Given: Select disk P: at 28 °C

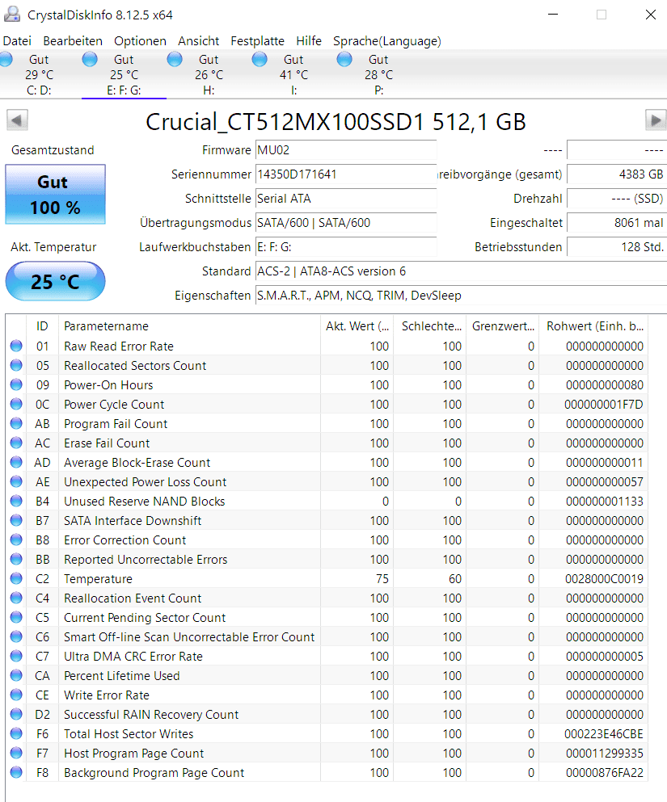Looking at the screenshot, I should [x=379, y=74].
